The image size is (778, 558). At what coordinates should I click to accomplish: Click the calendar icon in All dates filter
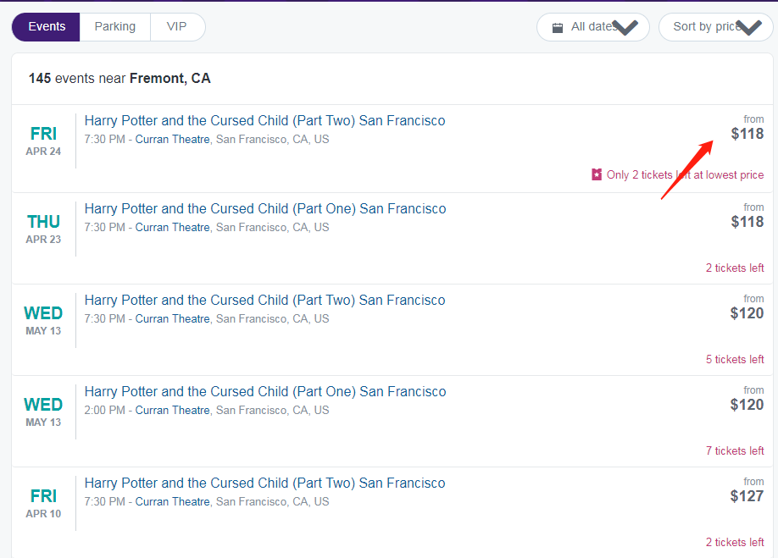pyautogui.click(x=558, y=28)
